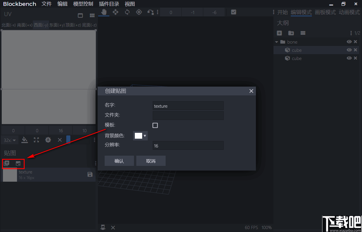Select the pivot point tool

pos(139,12)
